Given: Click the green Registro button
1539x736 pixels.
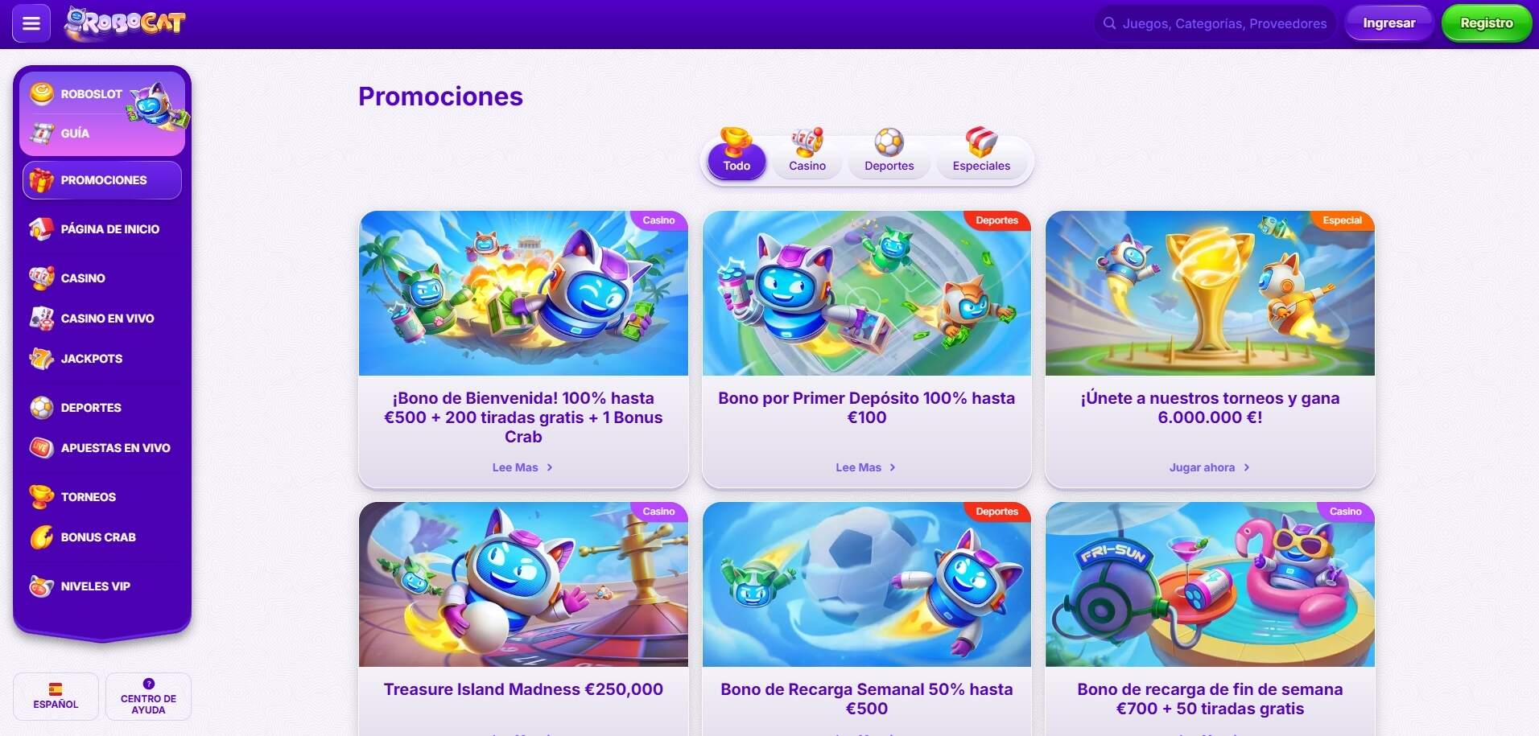Looking at the screenshot, I should tap(1486, 23).
